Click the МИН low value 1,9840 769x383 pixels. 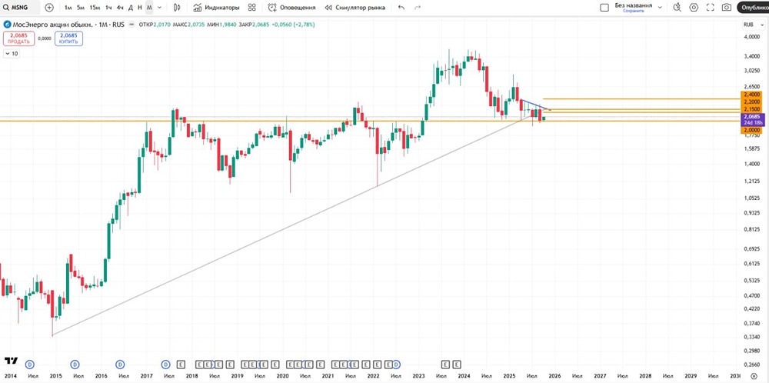click(228, 25)
